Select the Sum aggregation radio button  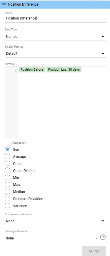[x=7, y=149]
